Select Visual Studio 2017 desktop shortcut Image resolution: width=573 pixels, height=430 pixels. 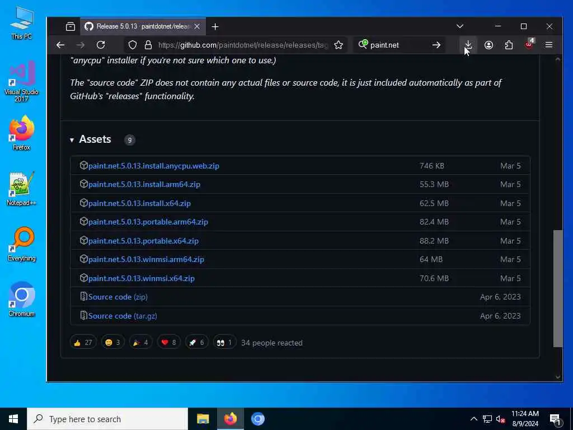click(x=22, y=81)
